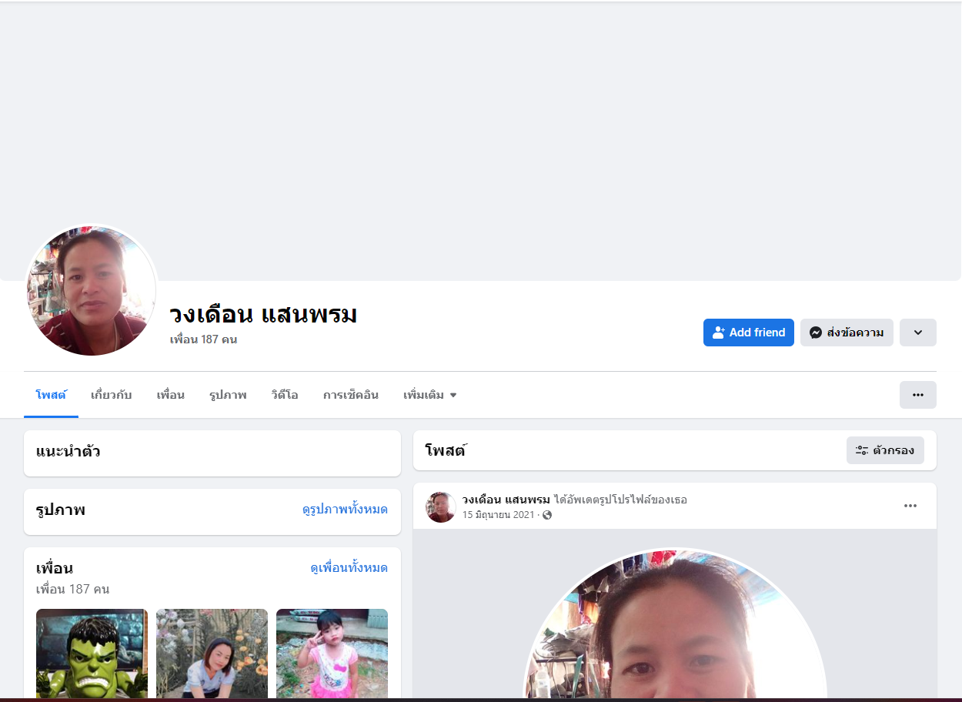
Task: Click the sliders icon in ตัวกรอง button
Action: pyautogui.click(x=862, y=450)
